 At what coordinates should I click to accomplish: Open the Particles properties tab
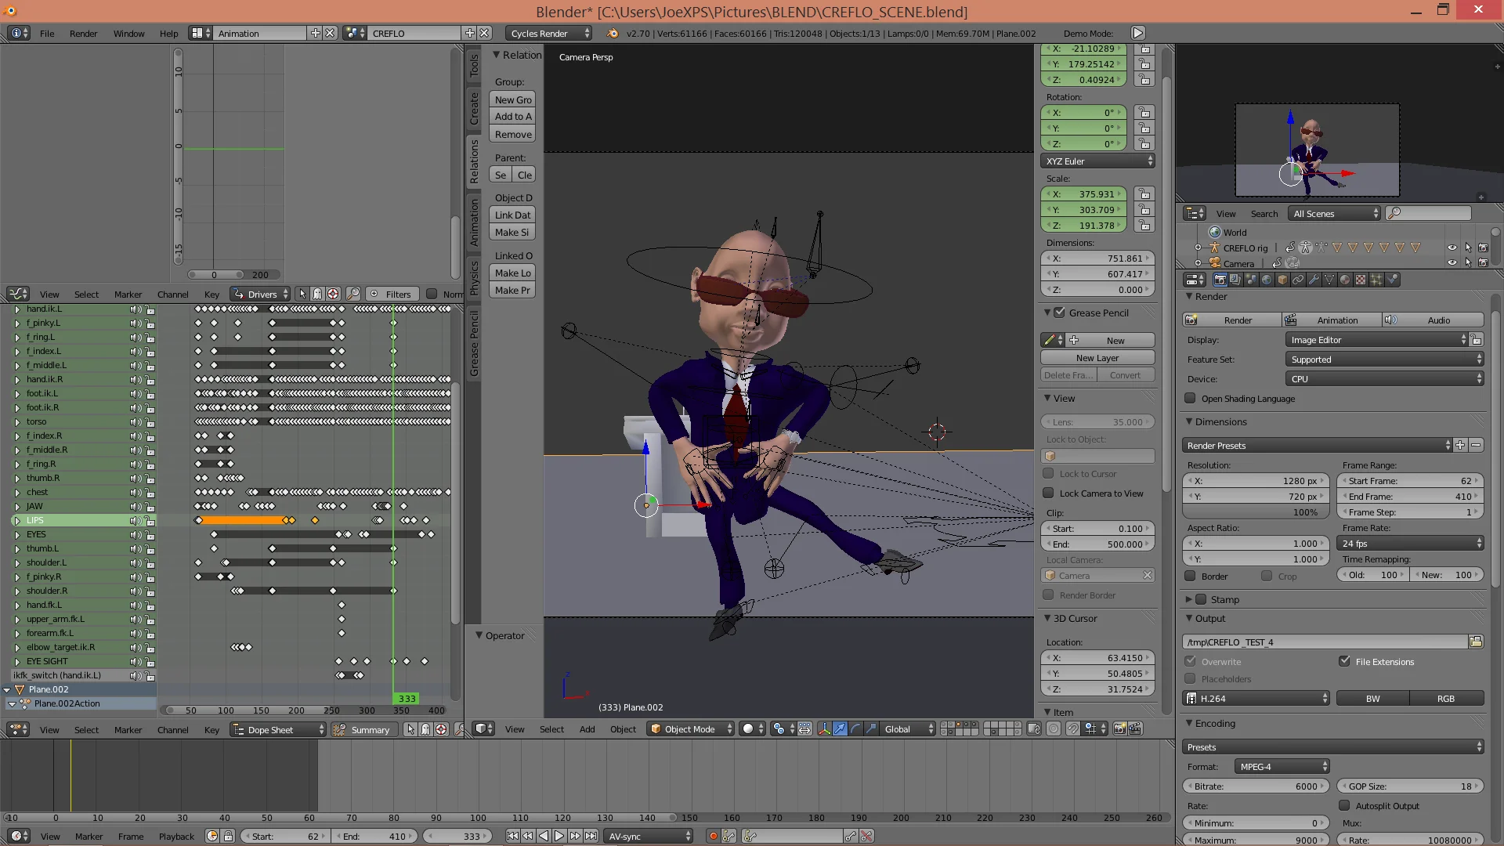point(1376,280)
